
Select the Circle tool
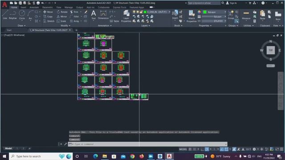22,15
